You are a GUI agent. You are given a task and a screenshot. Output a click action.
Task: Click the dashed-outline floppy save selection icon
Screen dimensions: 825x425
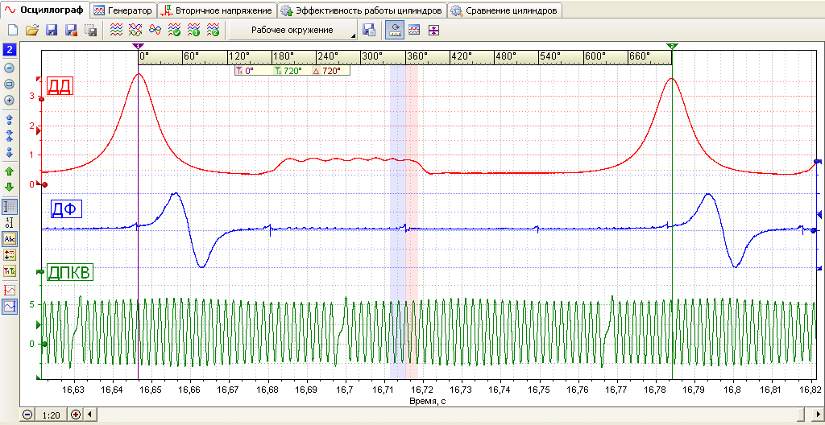tap(91, 30)
